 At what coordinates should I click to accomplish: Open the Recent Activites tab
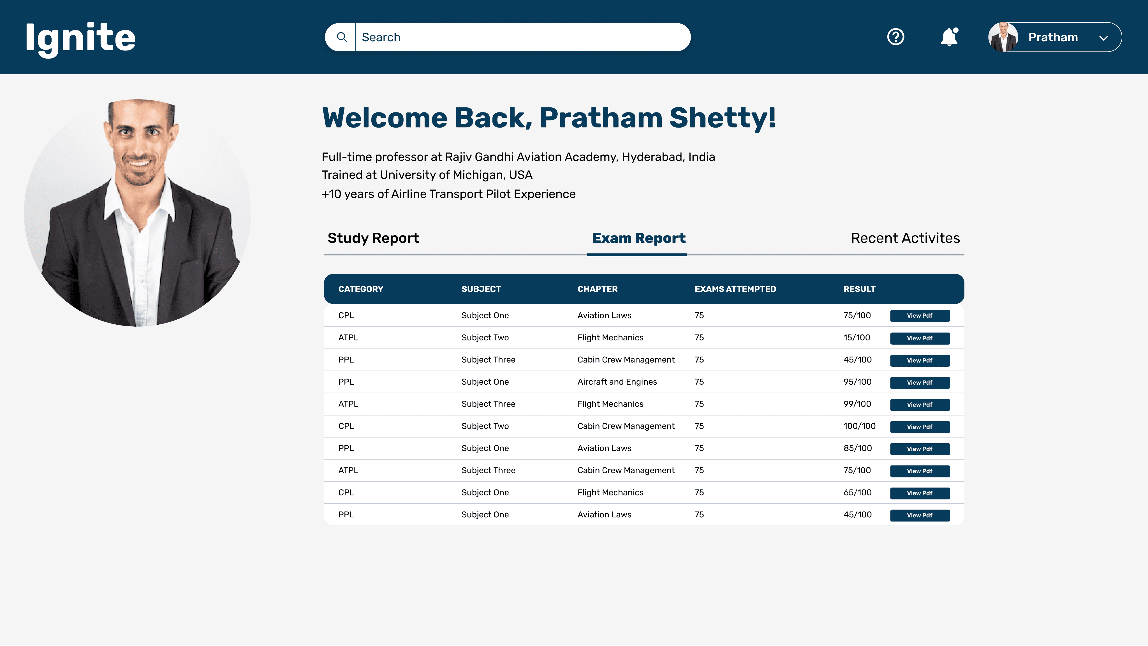point(905,238)
